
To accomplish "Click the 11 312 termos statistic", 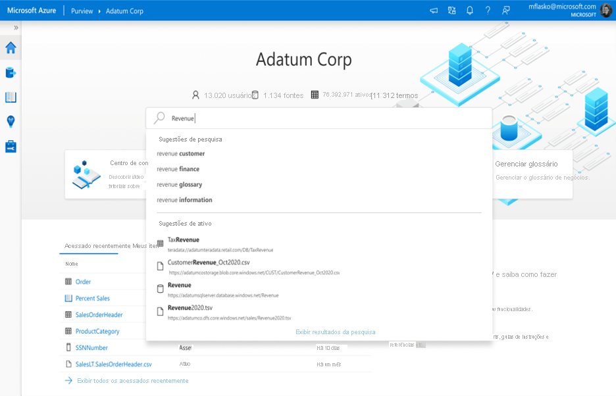I will tap(395, 95).
